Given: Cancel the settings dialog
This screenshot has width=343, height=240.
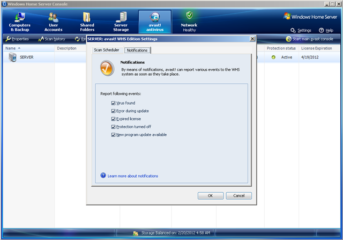Looking at the screenshot, I should click(x=238, y=195).
